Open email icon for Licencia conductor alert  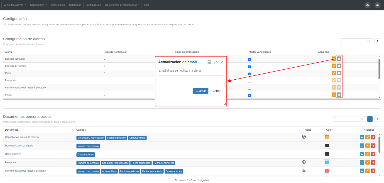point(339,58)
